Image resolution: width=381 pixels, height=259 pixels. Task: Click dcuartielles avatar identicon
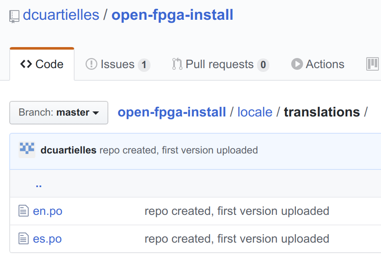27,150
